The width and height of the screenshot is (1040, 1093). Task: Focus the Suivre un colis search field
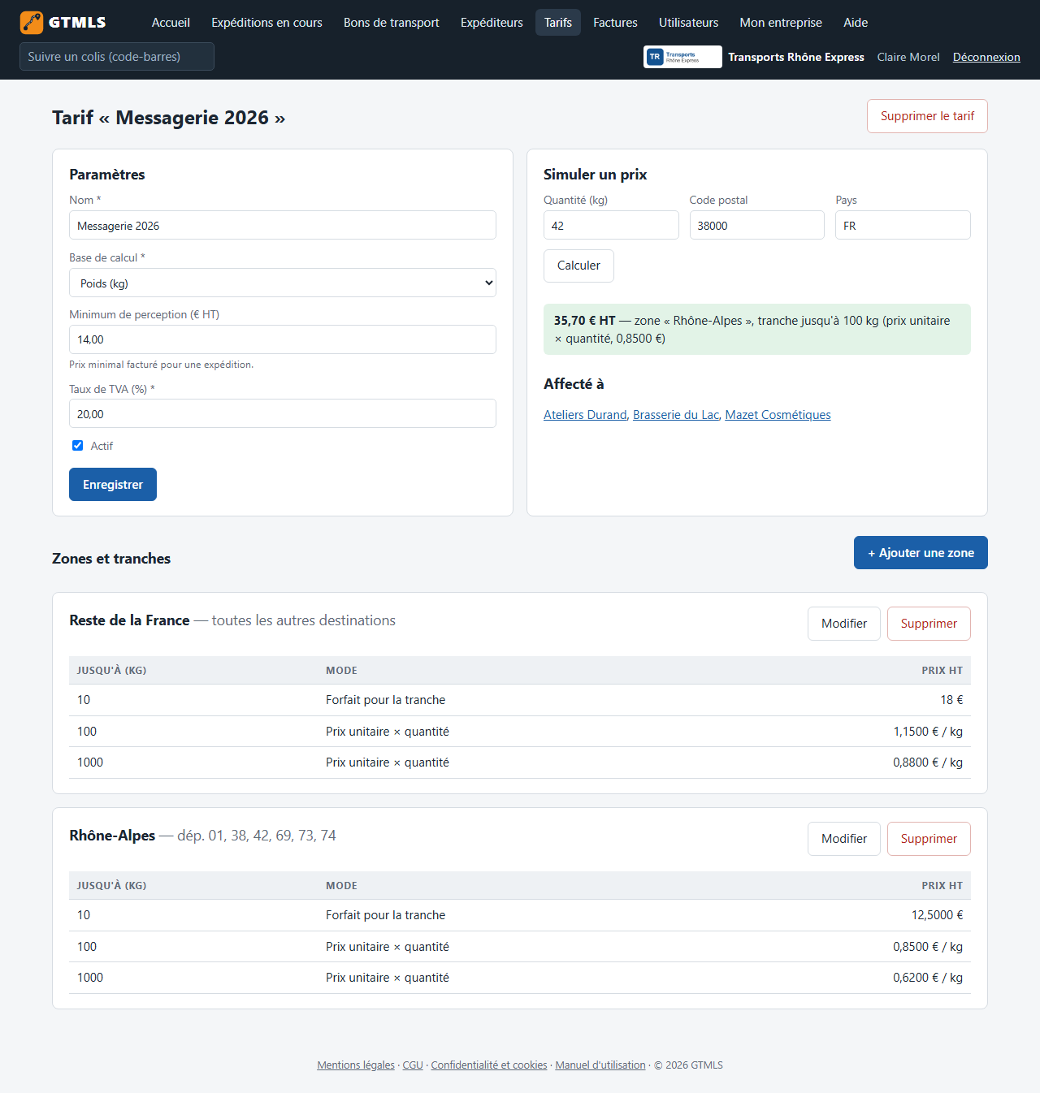[117, 57]
